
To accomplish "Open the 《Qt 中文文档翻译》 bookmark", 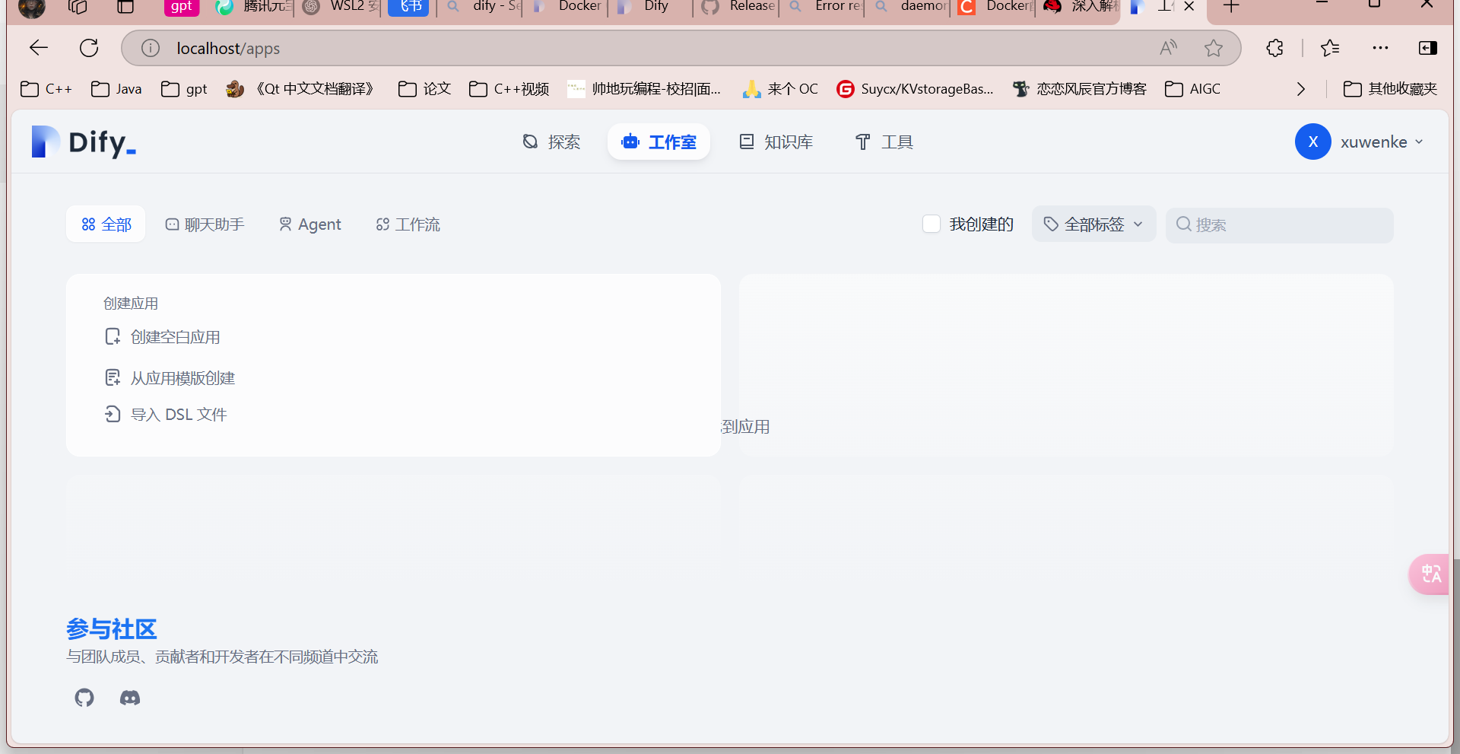I will 302,89.
